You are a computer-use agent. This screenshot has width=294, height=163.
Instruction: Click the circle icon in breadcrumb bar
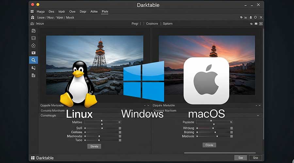pyautogui.click(x=255, y=17)
